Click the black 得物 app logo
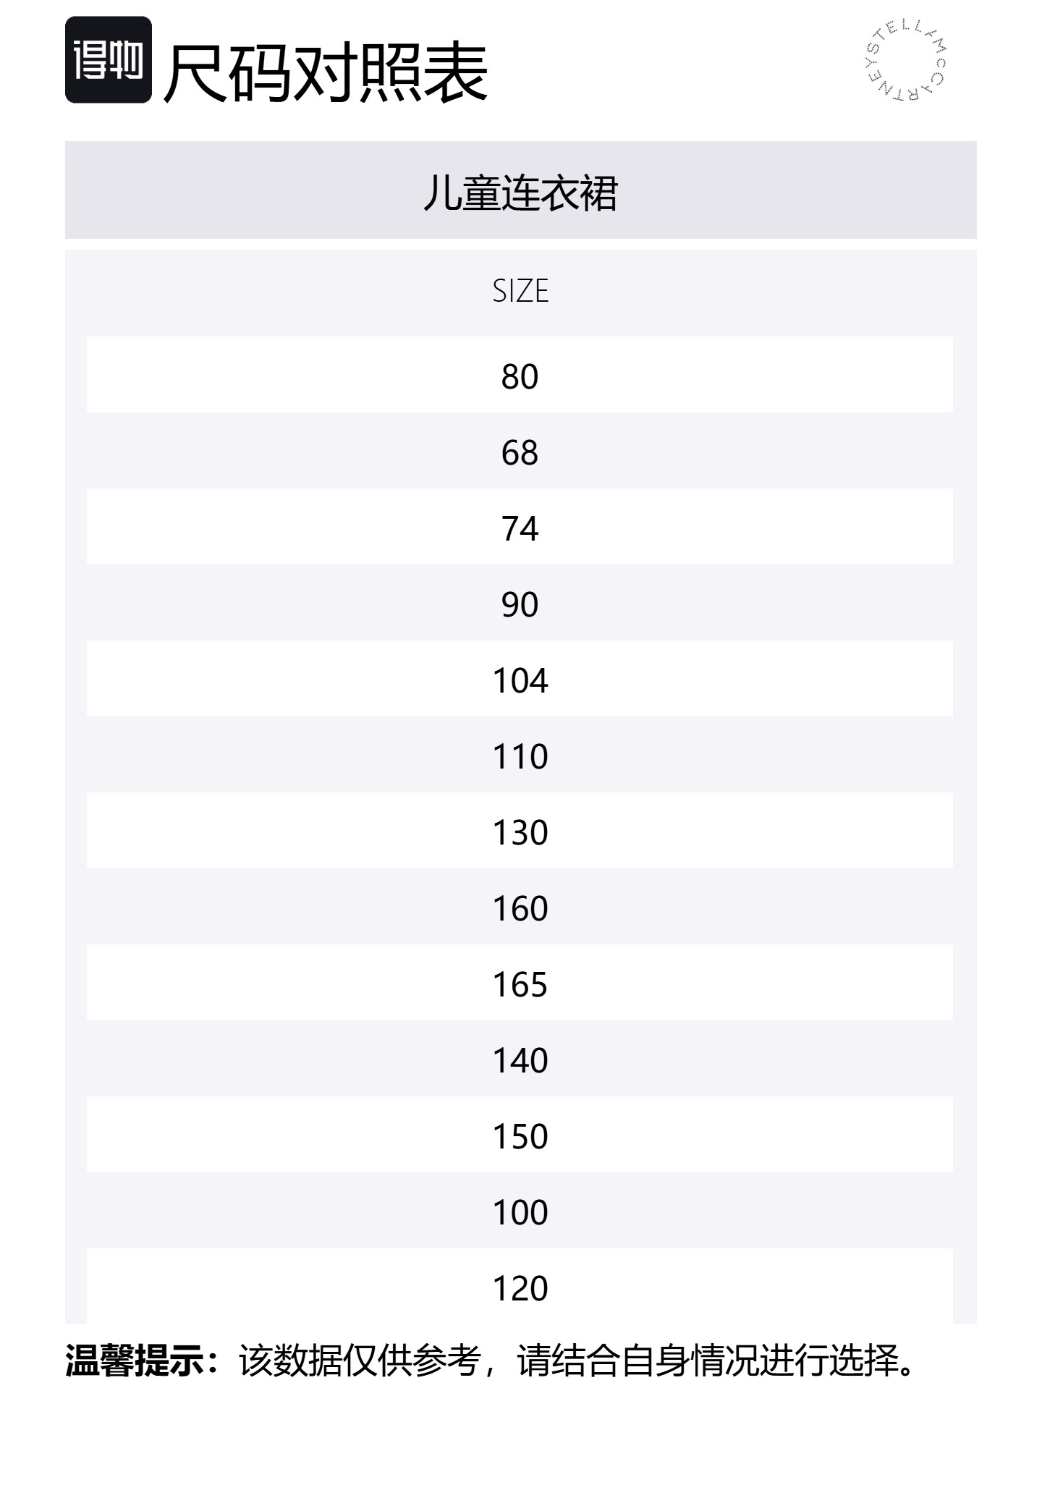Viewport: 1042px width, 1485px height. (x=109, y=60)
